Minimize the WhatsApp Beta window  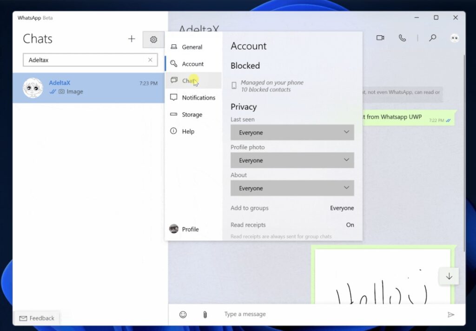point(417,18)
